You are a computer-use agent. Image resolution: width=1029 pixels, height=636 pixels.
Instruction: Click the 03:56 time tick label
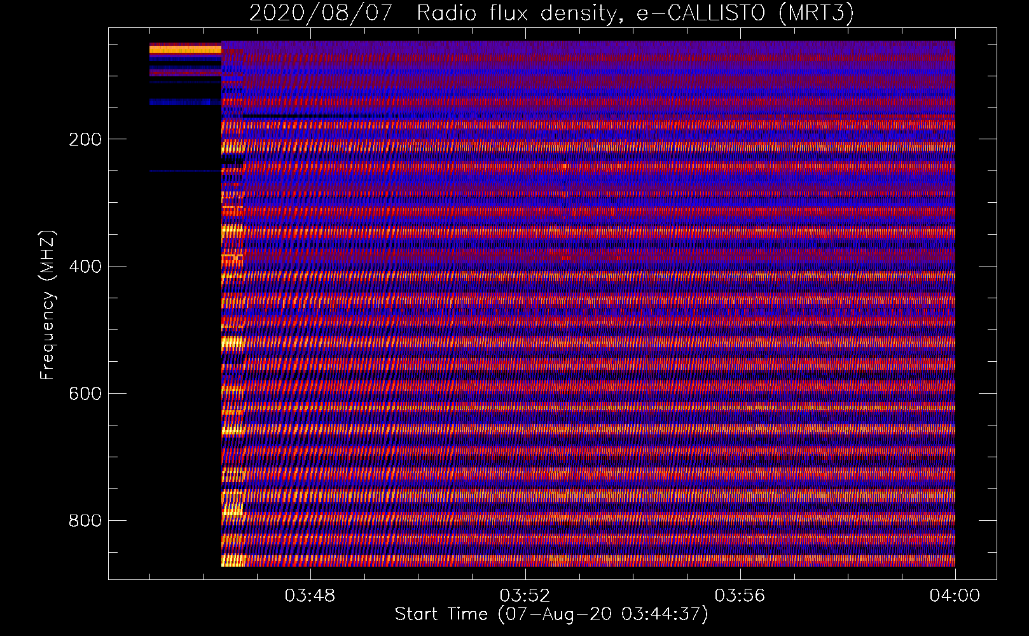click(740, 596)
